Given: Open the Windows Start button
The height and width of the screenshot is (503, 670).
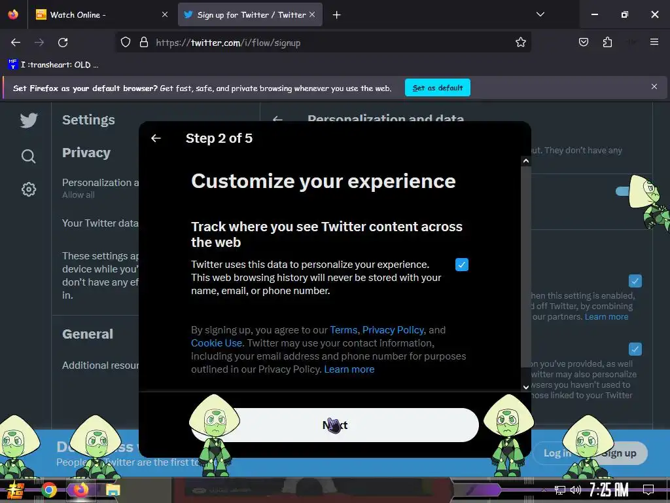Looking at the screenshot, I should [x=16, y=490].
